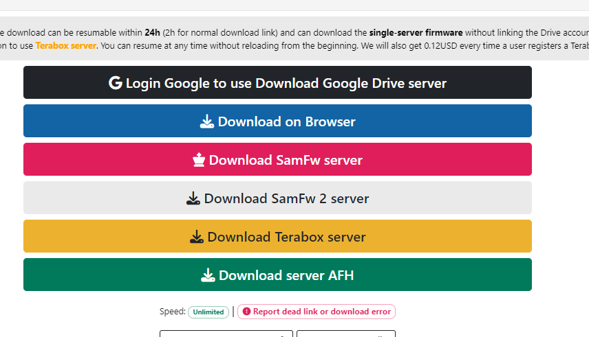Choose Download SamFw 2 server
The width and height of the screenshot is (589, 337).
(x=277, y=198)
